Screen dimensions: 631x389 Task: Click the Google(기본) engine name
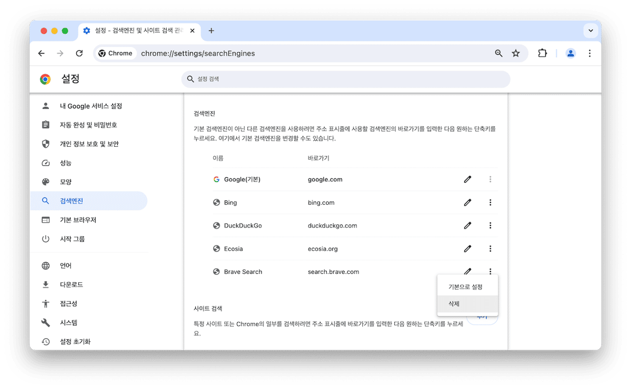[242, 179]
